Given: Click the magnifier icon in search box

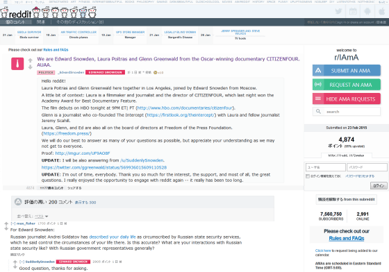Looking at the screenshot, I should (x=318, y=112).
